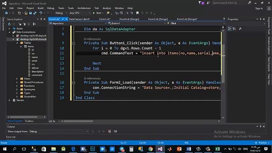The width and height of the screenshot is (272, 153).
Task: Click the Save All icon
Action: coord(35,13)
